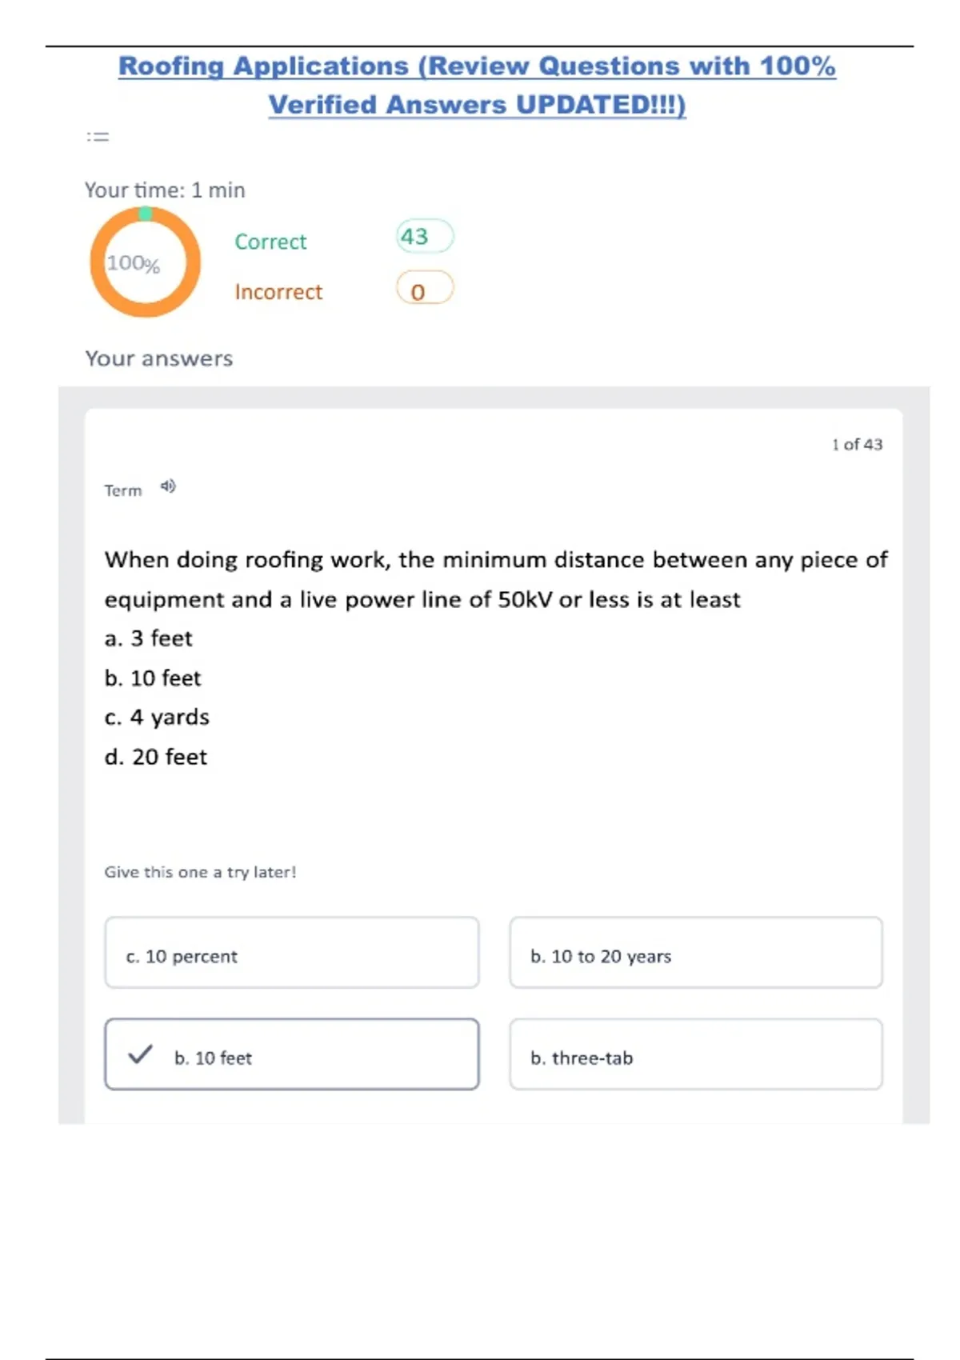Click the "c. 4 yards" line in question
Image resolution: width=960 pixels, height=1360 pixels.
point(157,717)
